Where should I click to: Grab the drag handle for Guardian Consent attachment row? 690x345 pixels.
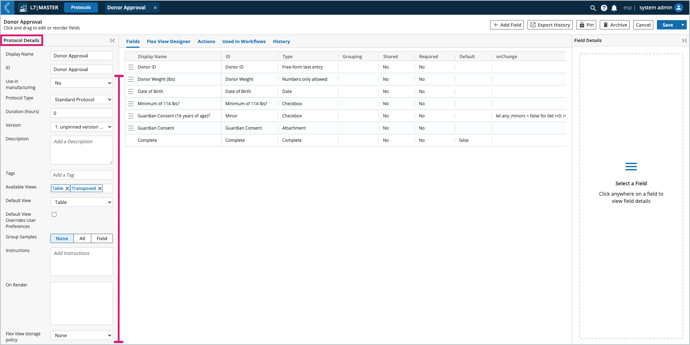[x=131, y=128]
